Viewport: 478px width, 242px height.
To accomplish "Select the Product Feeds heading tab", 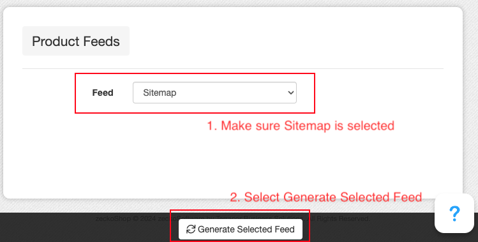I will tap(76, 41).
